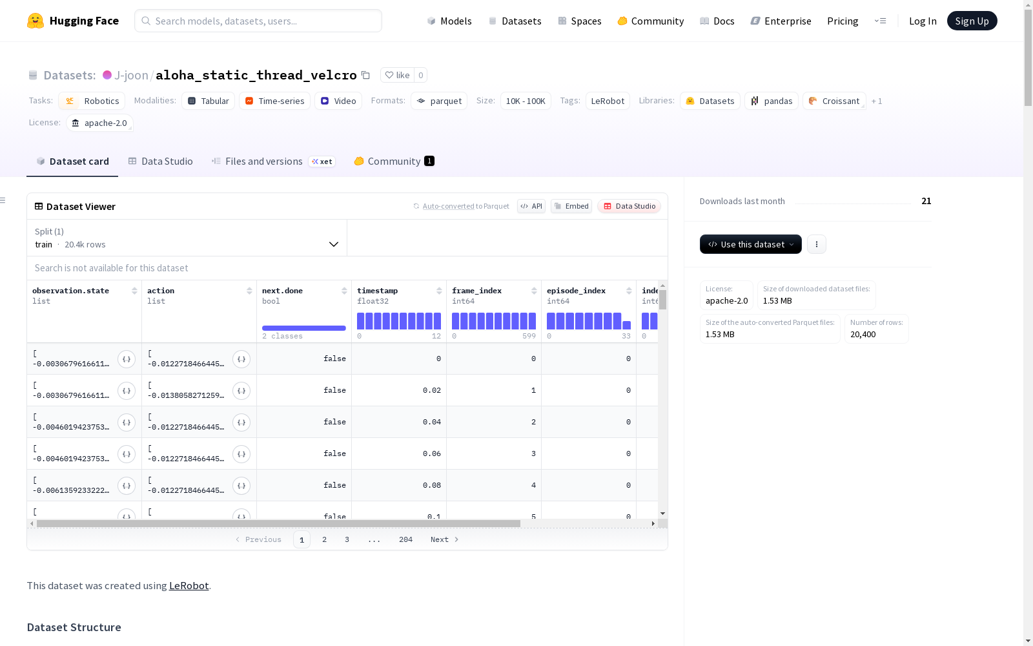
Task: Click the Hugging Face logo emoji
Action: pos(36,21)
